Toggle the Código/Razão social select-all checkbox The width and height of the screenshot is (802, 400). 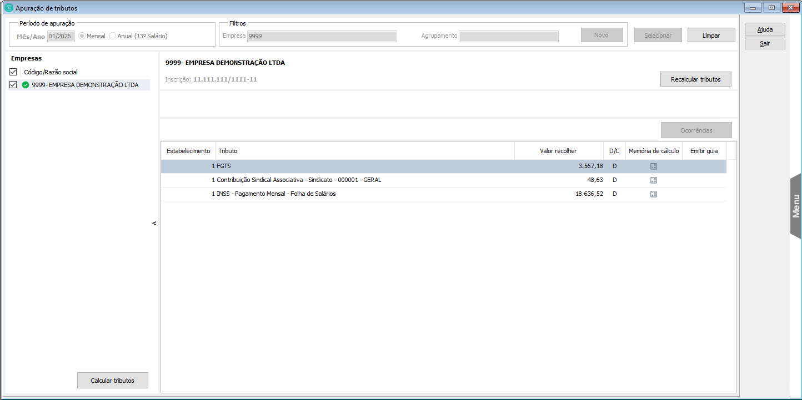[x=13, y=72]
